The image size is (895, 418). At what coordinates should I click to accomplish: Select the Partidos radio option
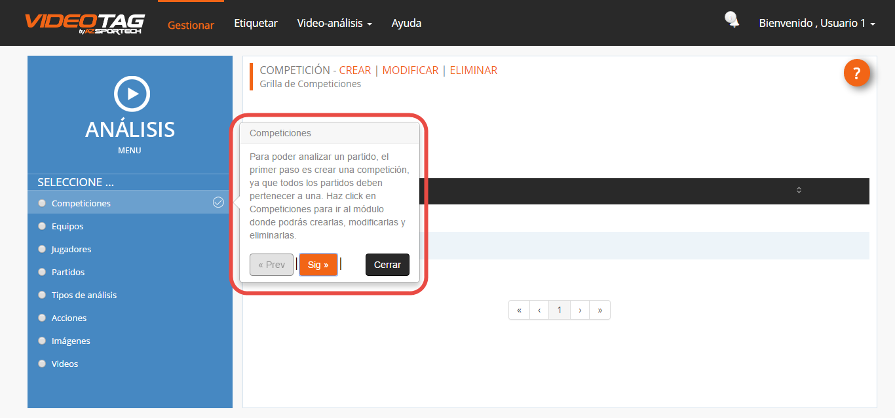coord(43,272)
